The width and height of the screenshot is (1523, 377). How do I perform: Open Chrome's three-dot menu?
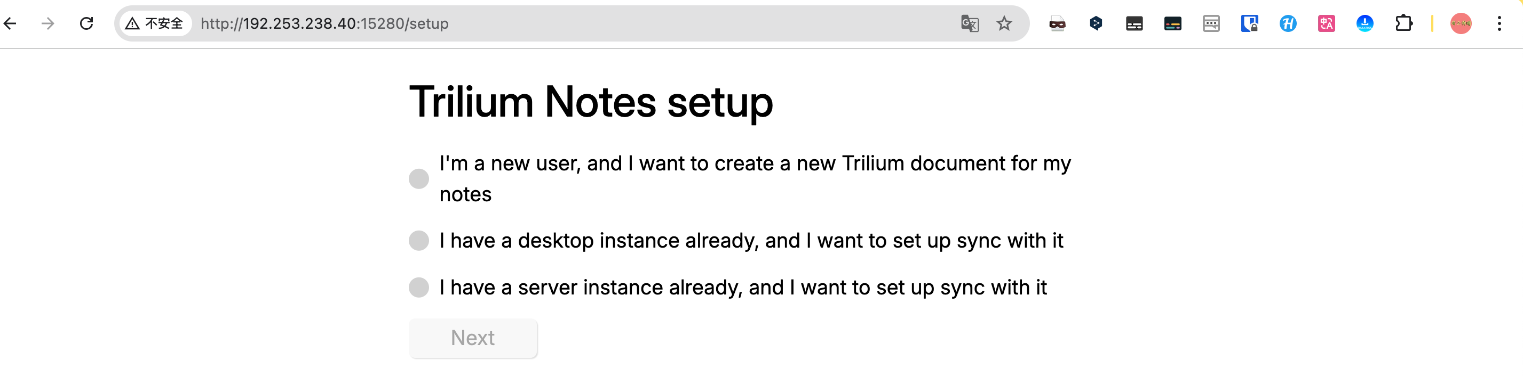pyautogui.click(x=1500, y=23)
